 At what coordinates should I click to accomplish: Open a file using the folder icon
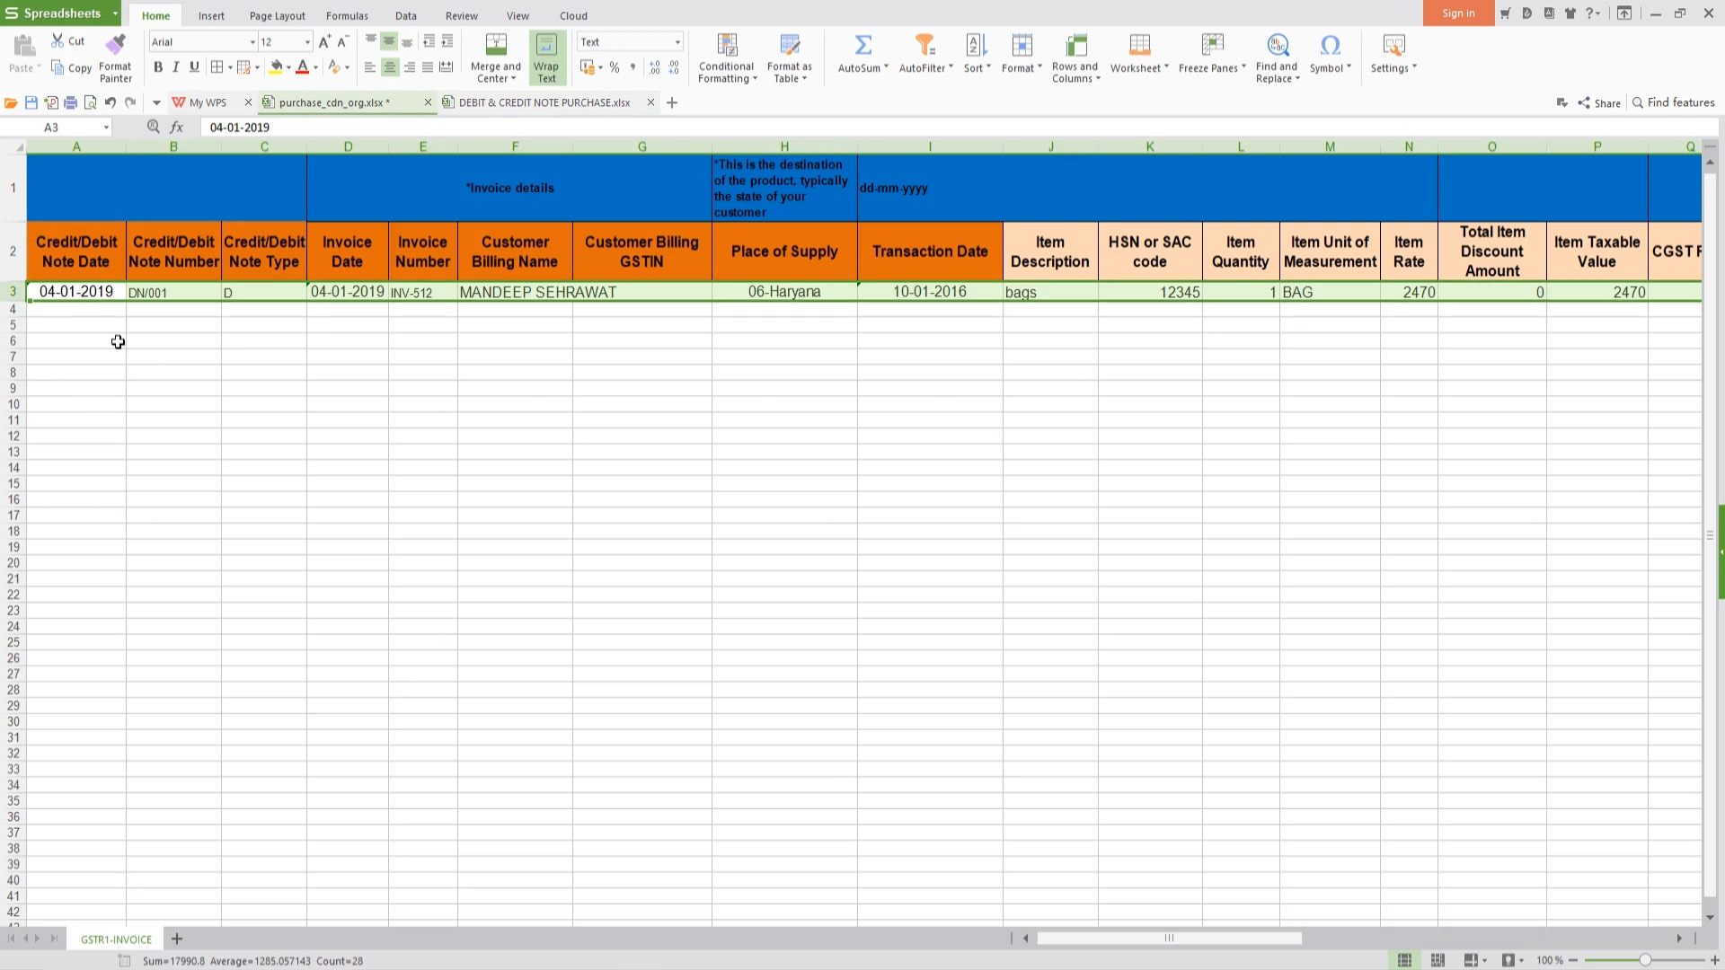pyautogui.click(x=12, y=102)
